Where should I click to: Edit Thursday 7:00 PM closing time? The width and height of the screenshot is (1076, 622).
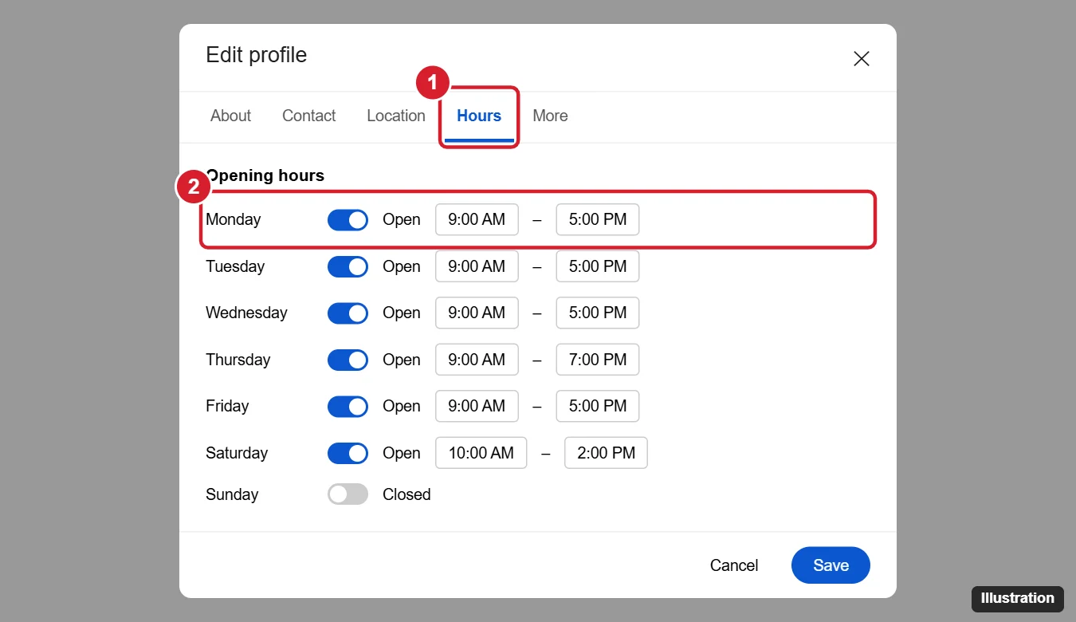(x=598, y=360)
